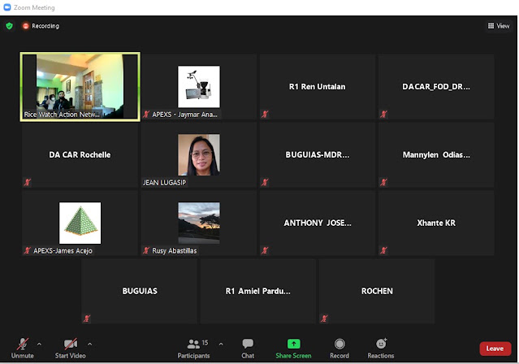Click APEXS-James Acejo's pyramid profile picture
The height and width of the screenshot is (364, 519).
coord(80,223)
